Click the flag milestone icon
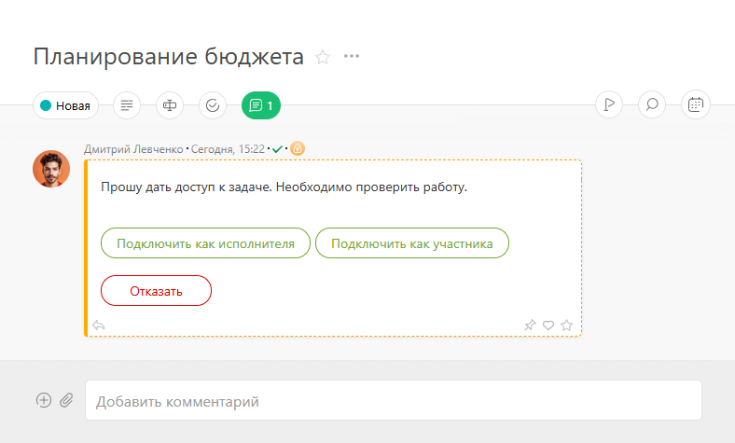This screenshot has width=735, height=443. point(609,104)
